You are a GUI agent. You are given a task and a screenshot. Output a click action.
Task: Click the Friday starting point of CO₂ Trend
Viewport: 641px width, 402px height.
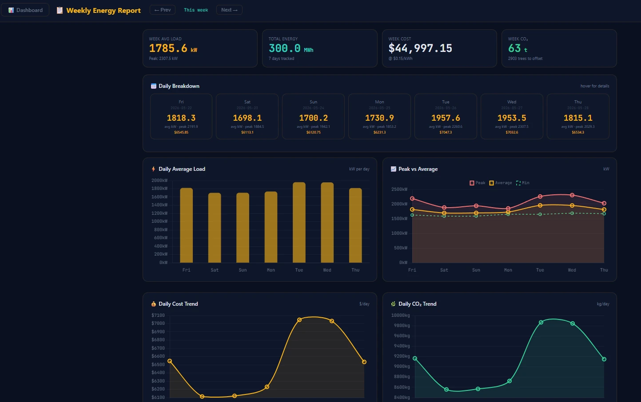coord(415,359)
